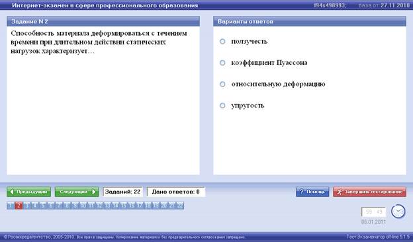This screenshot has height=242, width=413.
Task: Jump to question number 10
Action: 83,206
